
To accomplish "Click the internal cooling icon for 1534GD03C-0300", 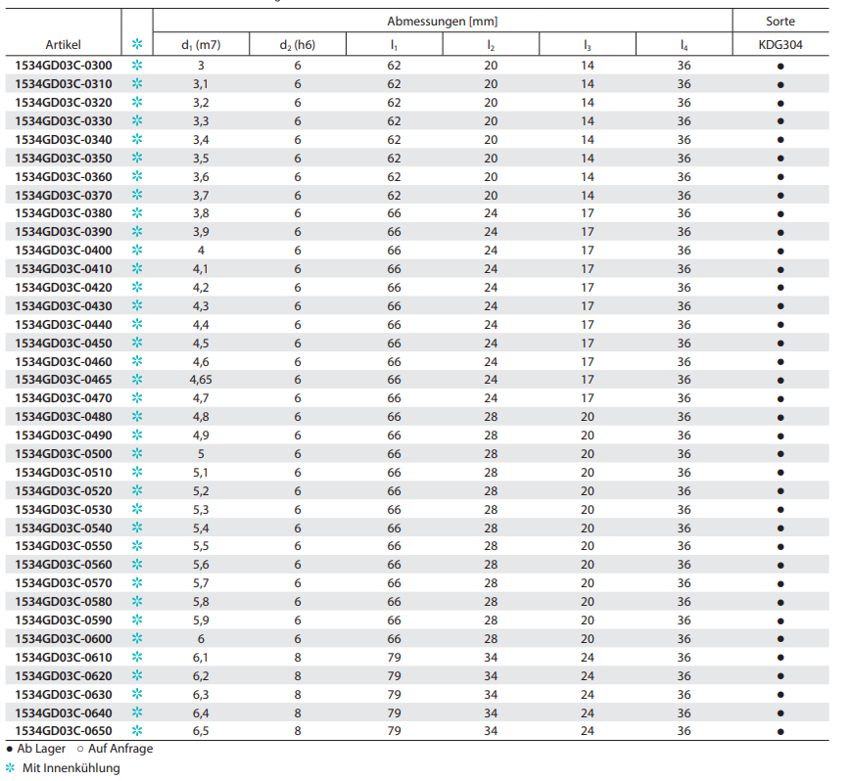I will point(137,66).
